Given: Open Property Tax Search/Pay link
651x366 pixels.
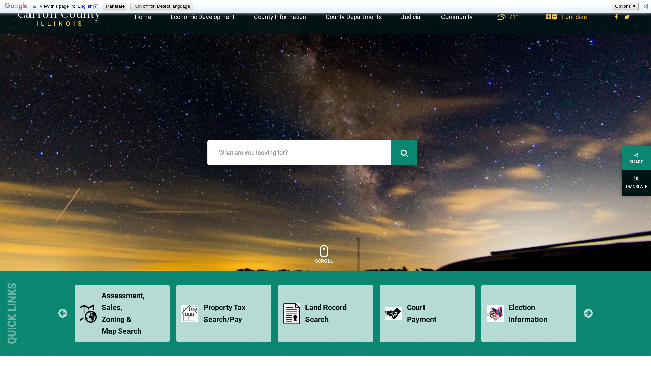Looking at the screenshot, I should point(224,313).
